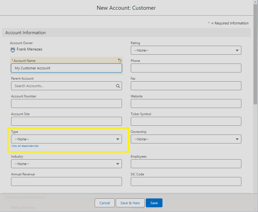Click the Search Accounts parent field
The image size is (258, 212).
click(x=66, y=86)
